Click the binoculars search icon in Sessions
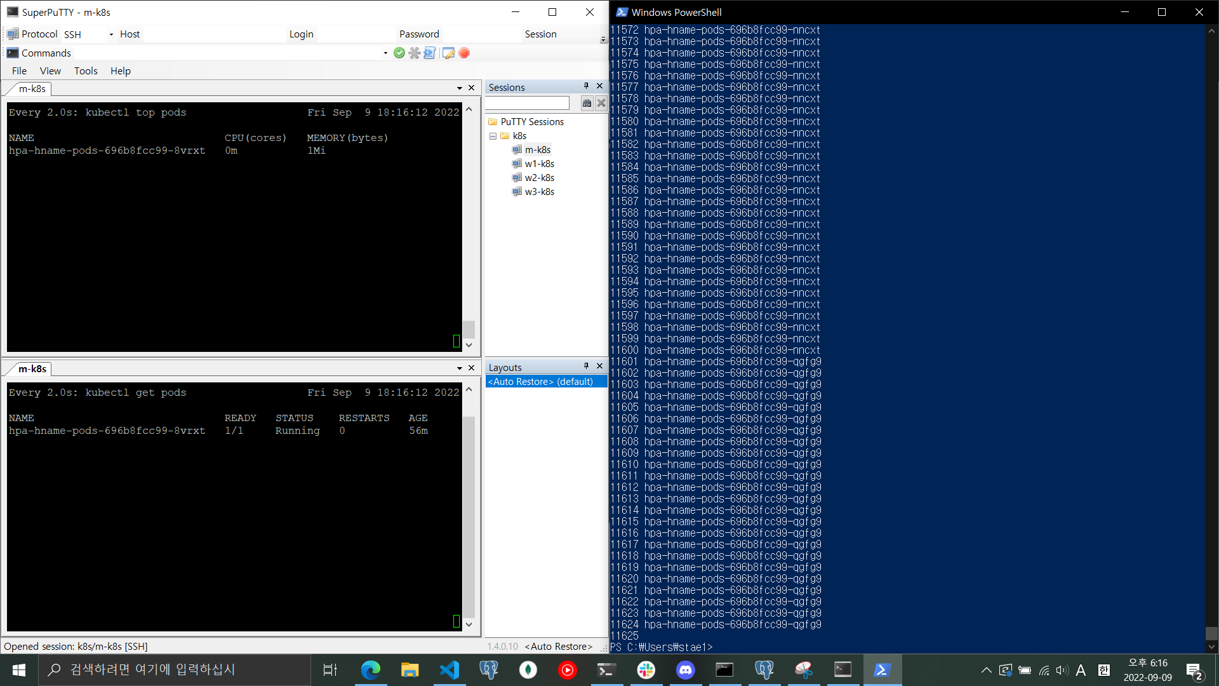1219x686 pixels. click(x=587, y=103)
